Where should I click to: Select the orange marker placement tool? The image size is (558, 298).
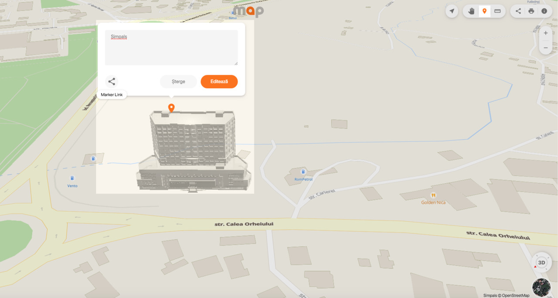pyautogui.click(x=484, y=11)
